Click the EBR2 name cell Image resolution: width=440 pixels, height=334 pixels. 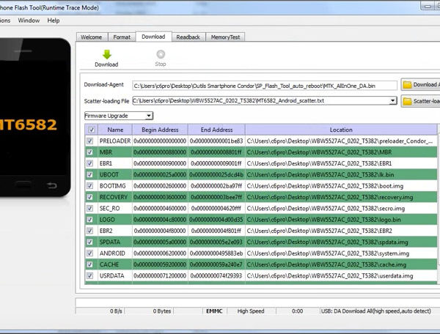115,231
